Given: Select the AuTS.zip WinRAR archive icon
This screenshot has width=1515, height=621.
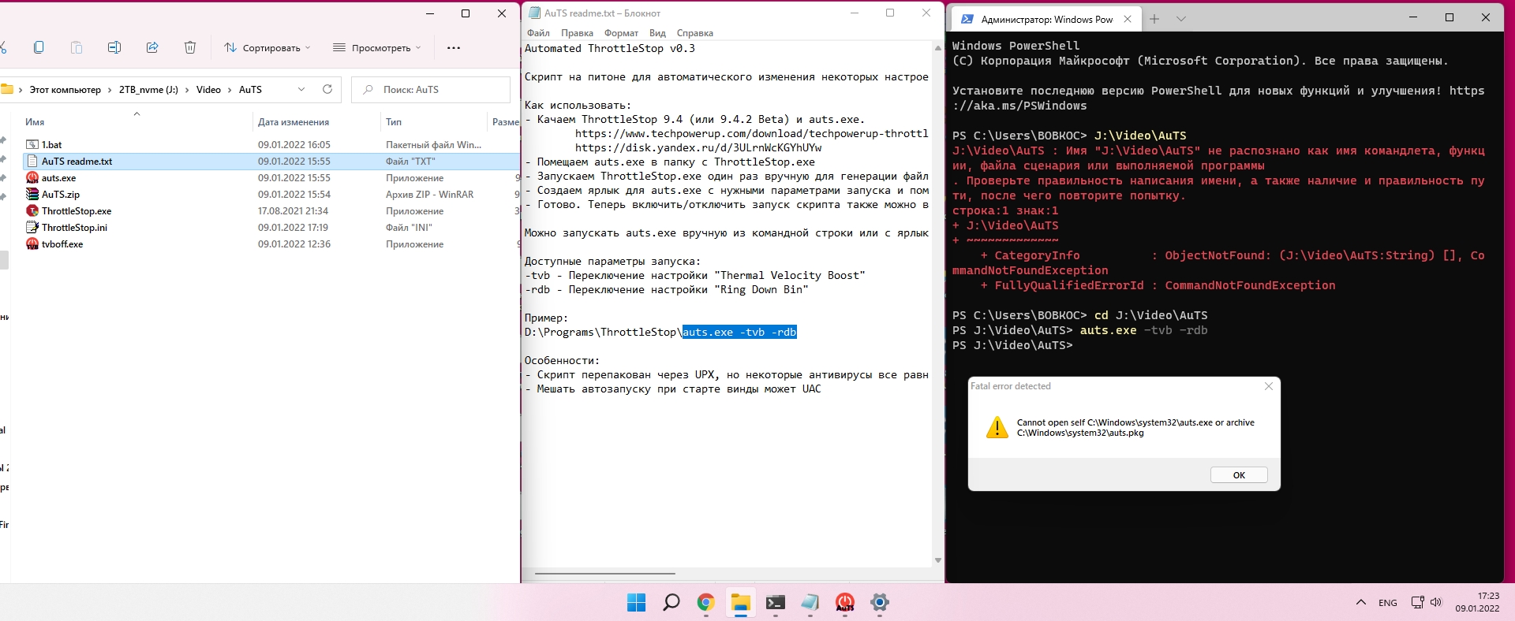Looking at the screenshot, I should (32, 194).
